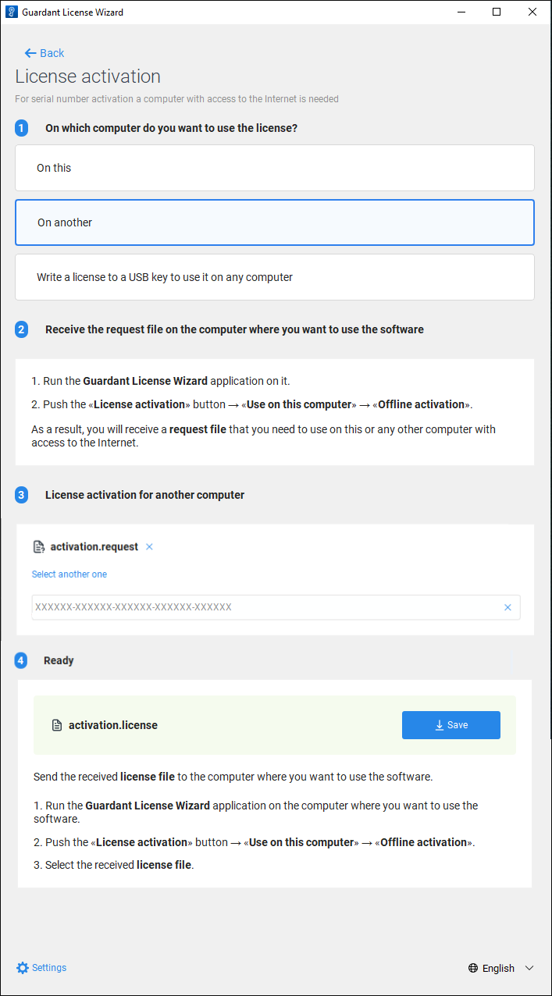
Task: Select the "On this" computer option
Action: click(x=275, y=168)
